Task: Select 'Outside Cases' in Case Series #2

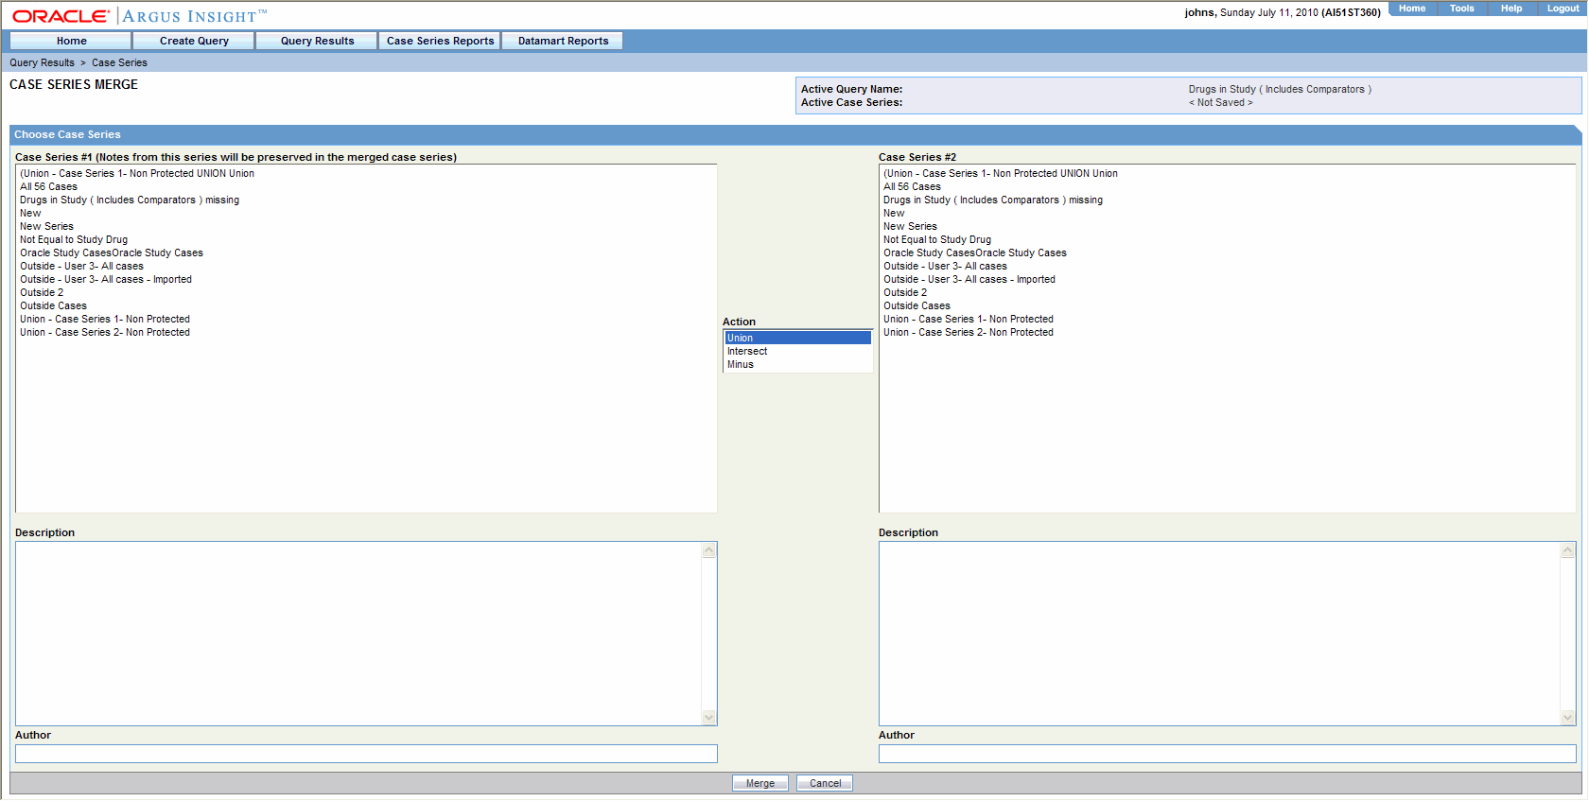Action: (1227, 305)
